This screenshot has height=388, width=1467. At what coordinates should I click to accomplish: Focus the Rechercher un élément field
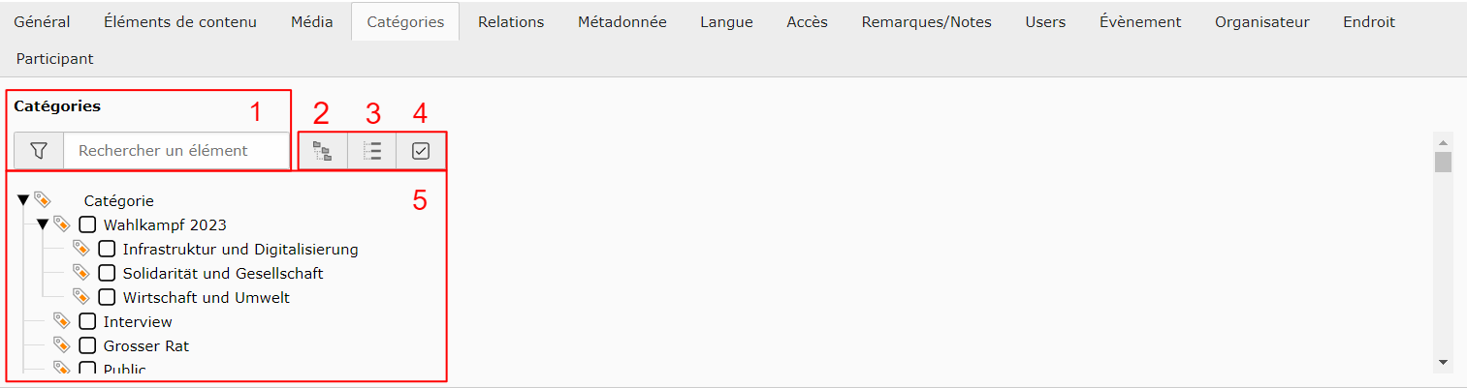pos(176,151)
